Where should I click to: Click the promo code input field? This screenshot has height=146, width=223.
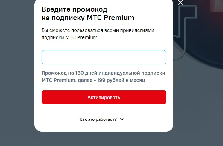pyautogui.click(x=104, y=57)
